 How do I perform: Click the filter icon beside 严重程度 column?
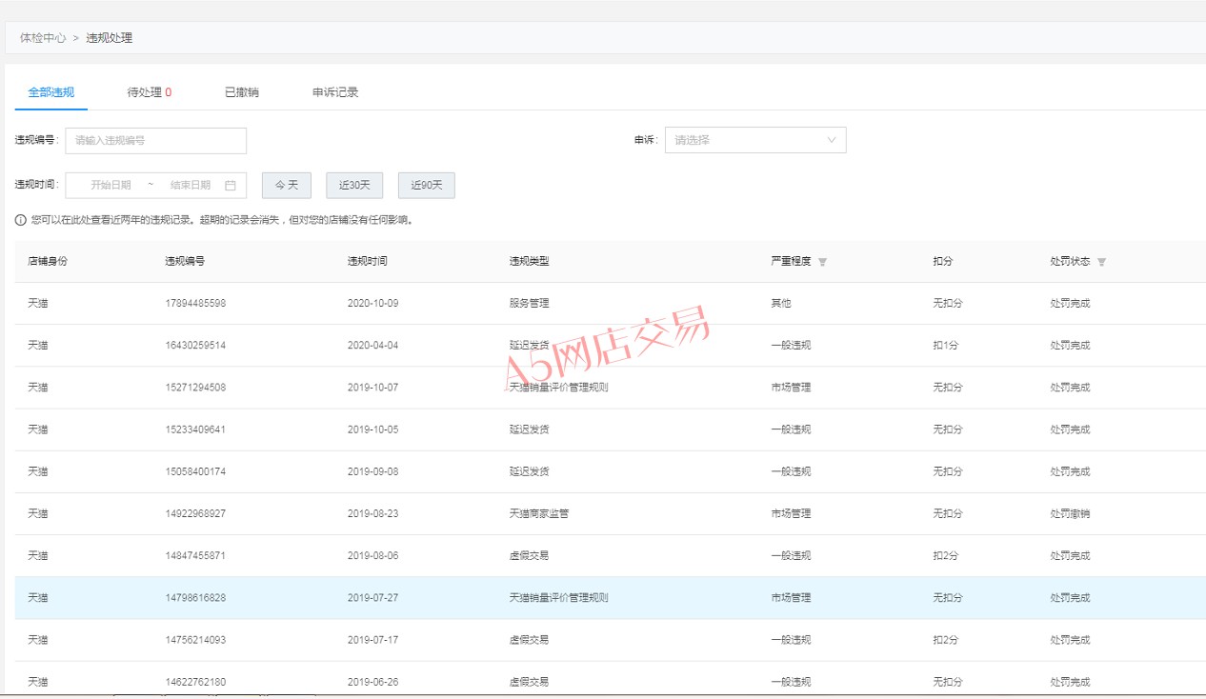point(823,262)
